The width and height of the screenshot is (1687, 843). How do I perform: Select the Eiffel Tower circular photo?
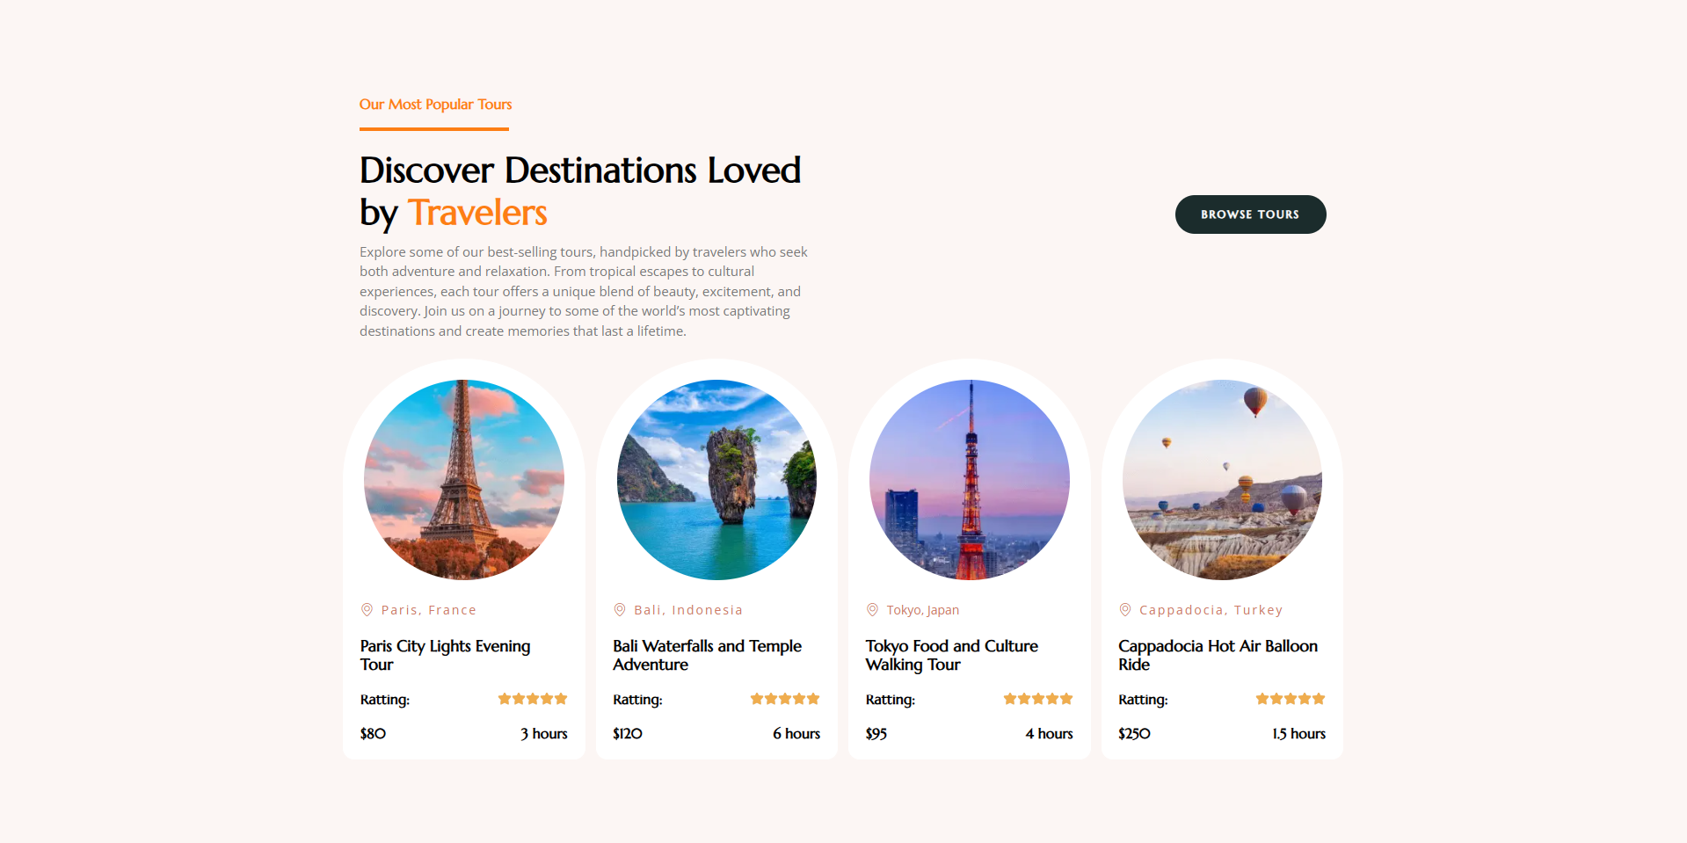464,480
